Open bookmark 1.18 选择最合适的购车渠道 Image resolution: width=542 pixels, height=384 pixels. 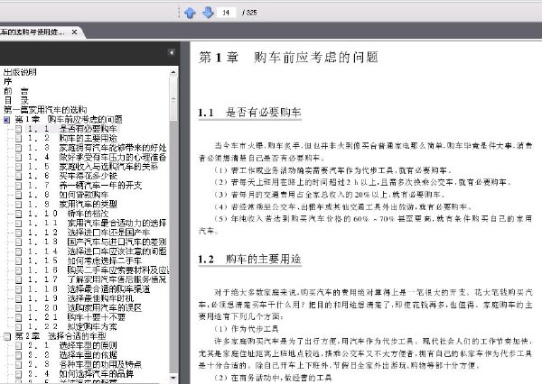pos(89,288)
